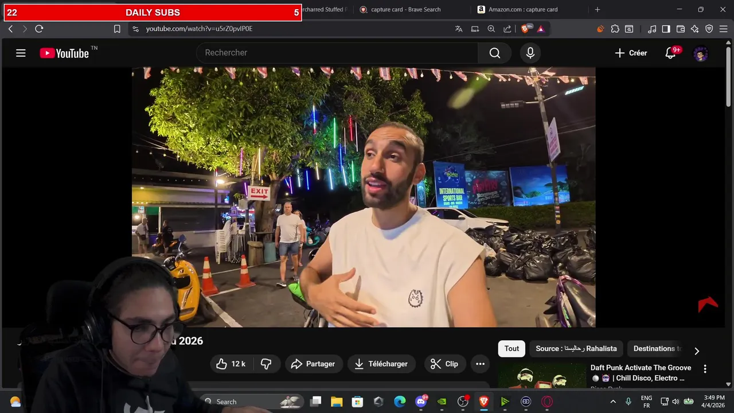Click the YouTube magnifier search button
734x413 pixels.
tap(494, 53)
